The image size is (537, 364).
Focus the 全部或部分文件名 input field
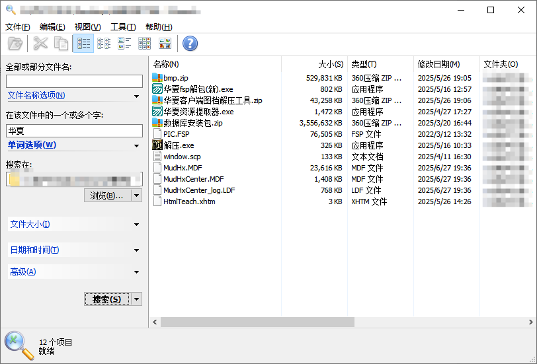coord(74,81)
